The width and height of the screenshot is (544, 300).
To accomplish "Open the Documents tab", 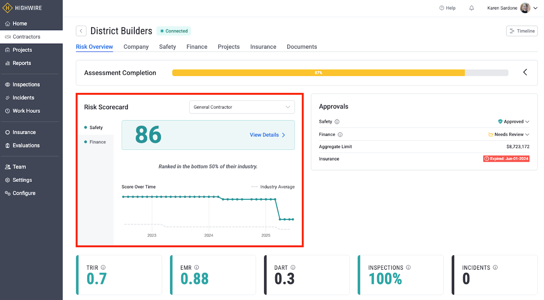I will (302, 47).
